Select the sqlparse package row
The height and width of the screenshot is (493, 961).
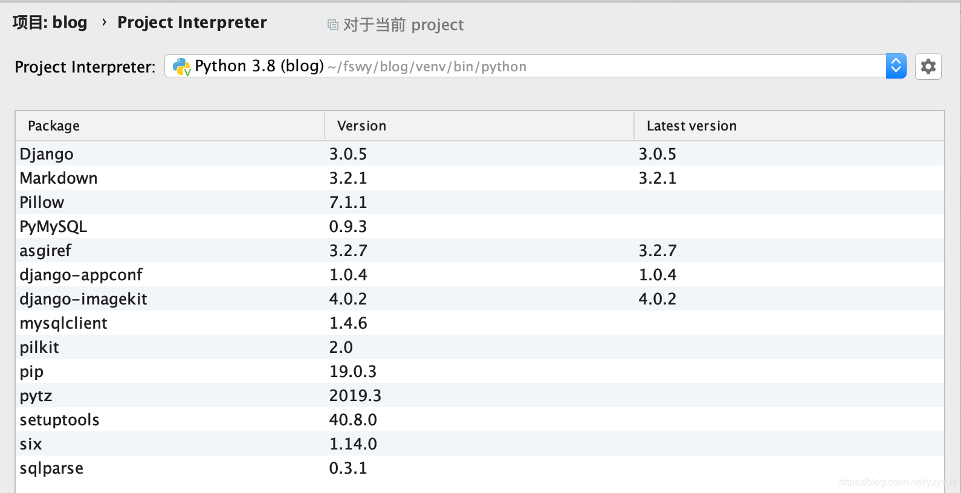[480, 468]
